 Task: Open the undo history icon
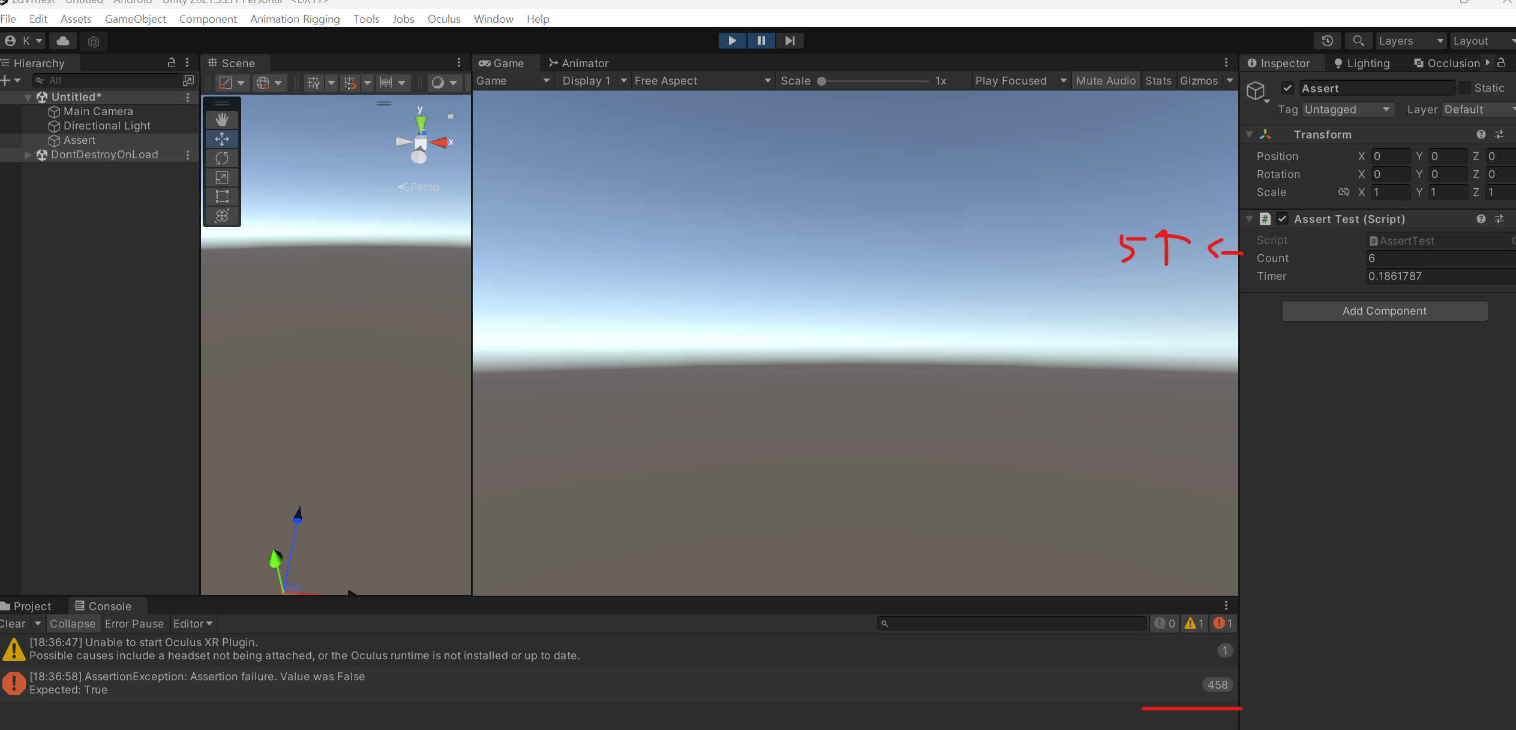[1327, 41]
